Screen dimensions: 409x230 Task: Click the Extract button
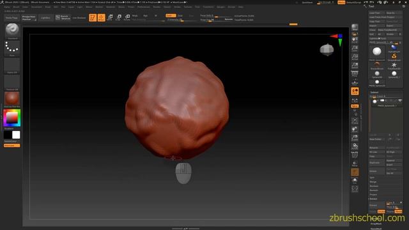pyautogui.click(x=376, y=205)
